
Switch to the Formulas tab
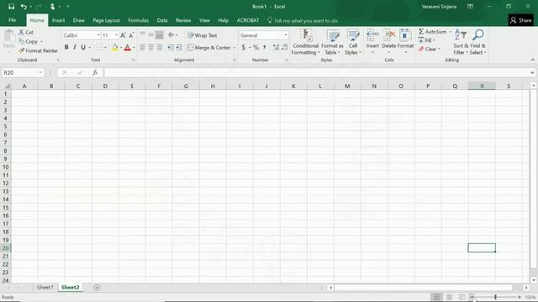click(138, 20)
